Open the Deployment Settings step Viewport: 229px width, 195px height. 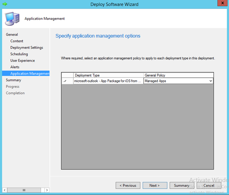27,48
